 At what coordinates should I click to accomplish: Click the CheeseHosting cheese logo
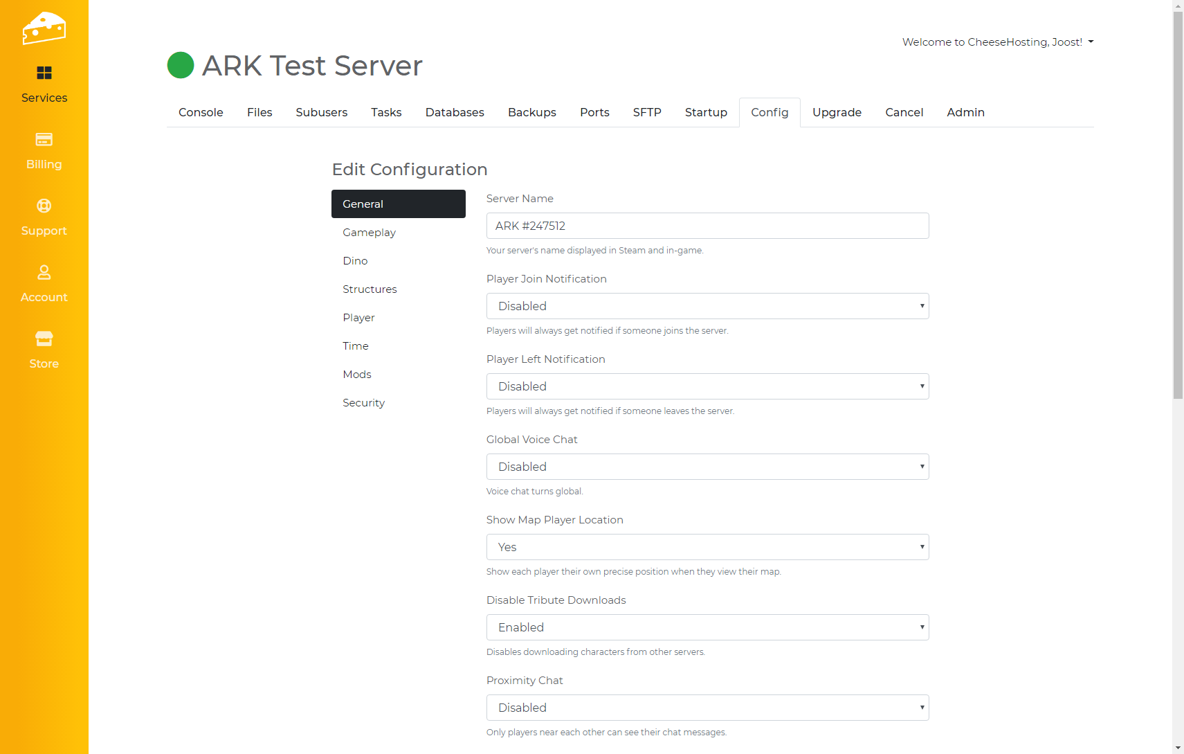coord(44,28)
